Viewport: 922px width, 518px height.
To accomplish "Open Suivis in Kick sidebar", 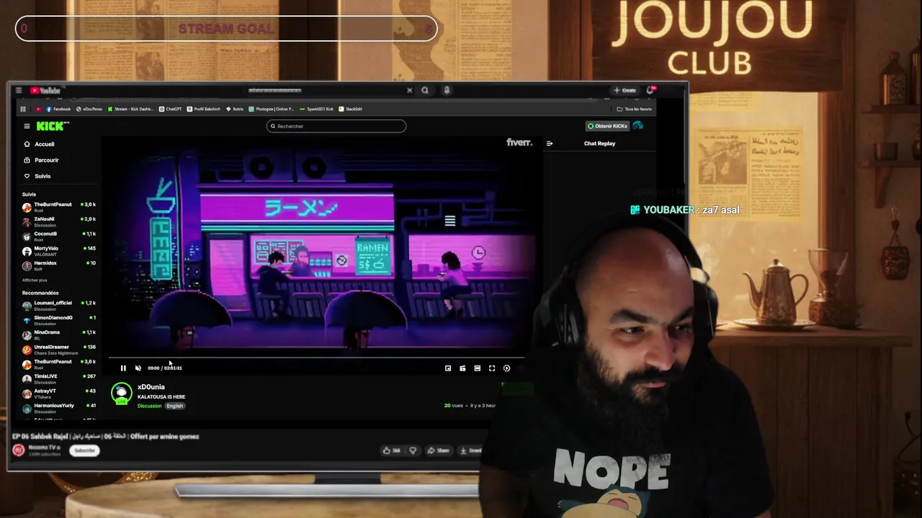I will (37, 176).
